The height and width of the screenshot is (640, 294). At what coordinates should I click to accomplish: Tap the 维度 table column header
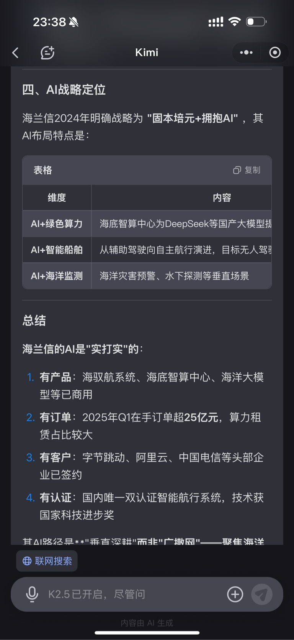point(57,198)
